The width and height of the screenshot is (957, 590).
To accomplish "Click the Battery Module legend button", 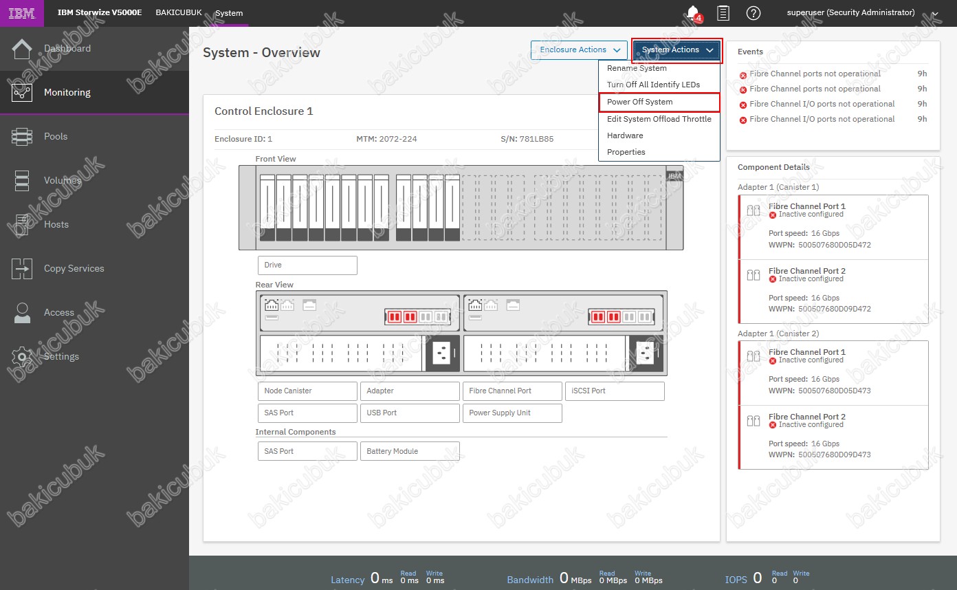I will [x=410, y=451].
